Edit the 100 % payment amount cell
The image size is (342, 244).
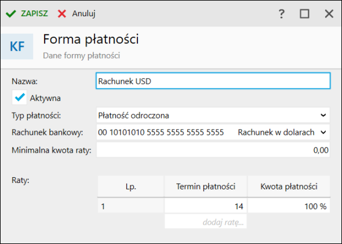(289, 206)
